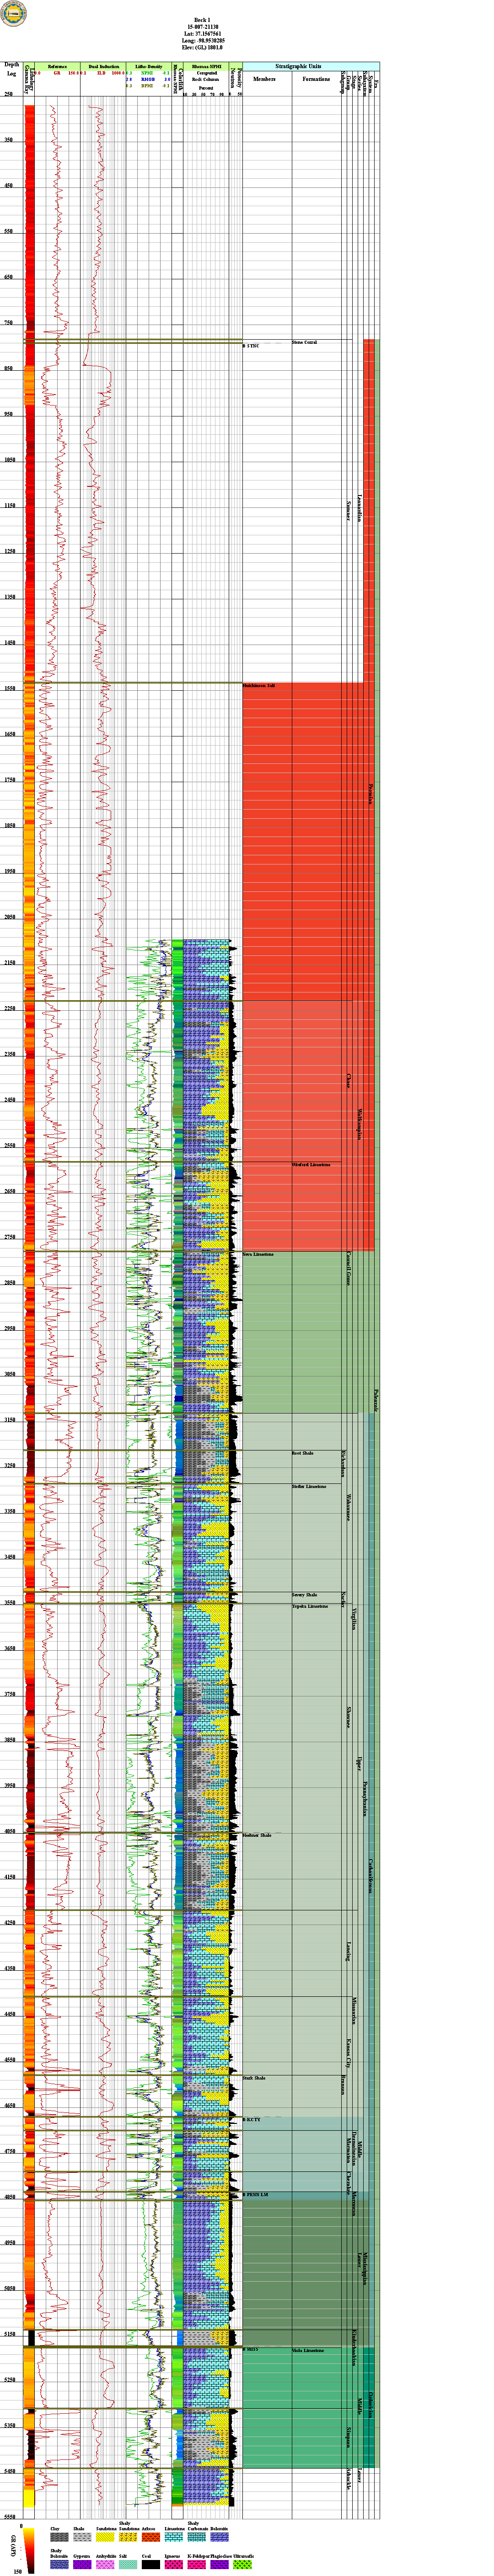Select the green 'NPHI' curve label

[x=147, y=73]
